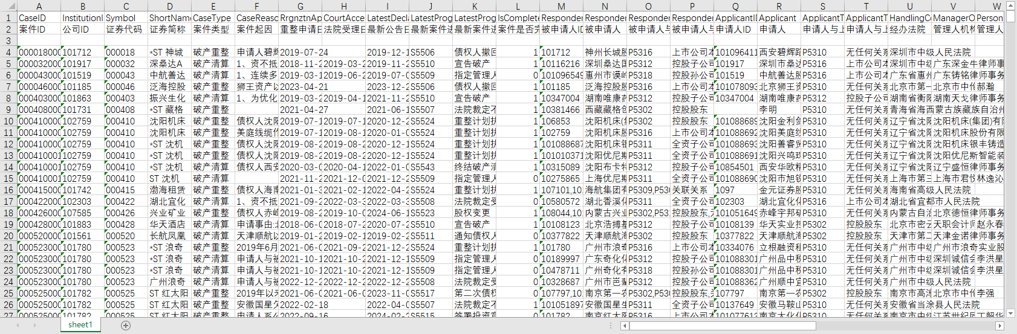Viewport: 1017px width, 334px height.
Task: Click the 华天酒店 cell
Action: [169, 224]
